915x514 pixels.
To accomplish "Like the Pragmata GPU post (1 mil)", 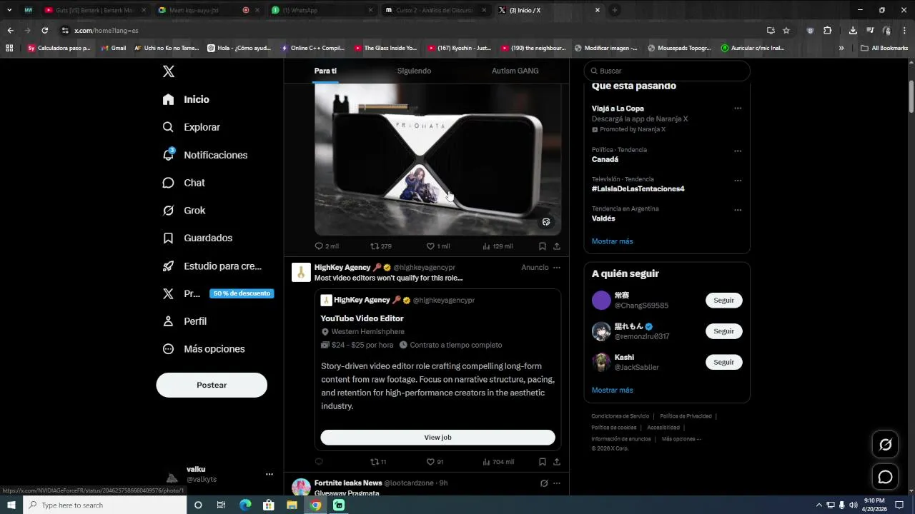I will tap(437, 246).
